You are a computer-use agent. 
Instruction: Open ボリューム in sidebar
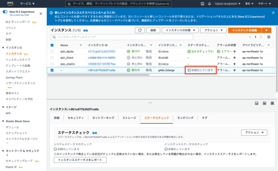[x=12, y=127]
